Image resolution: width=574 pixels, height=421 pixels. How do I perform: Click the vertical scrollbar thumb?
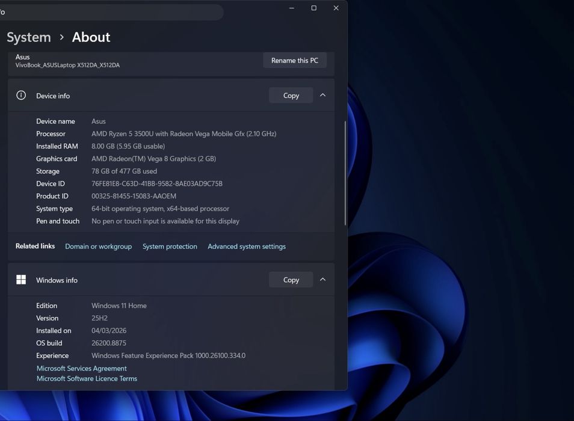[x=345, y=173]
